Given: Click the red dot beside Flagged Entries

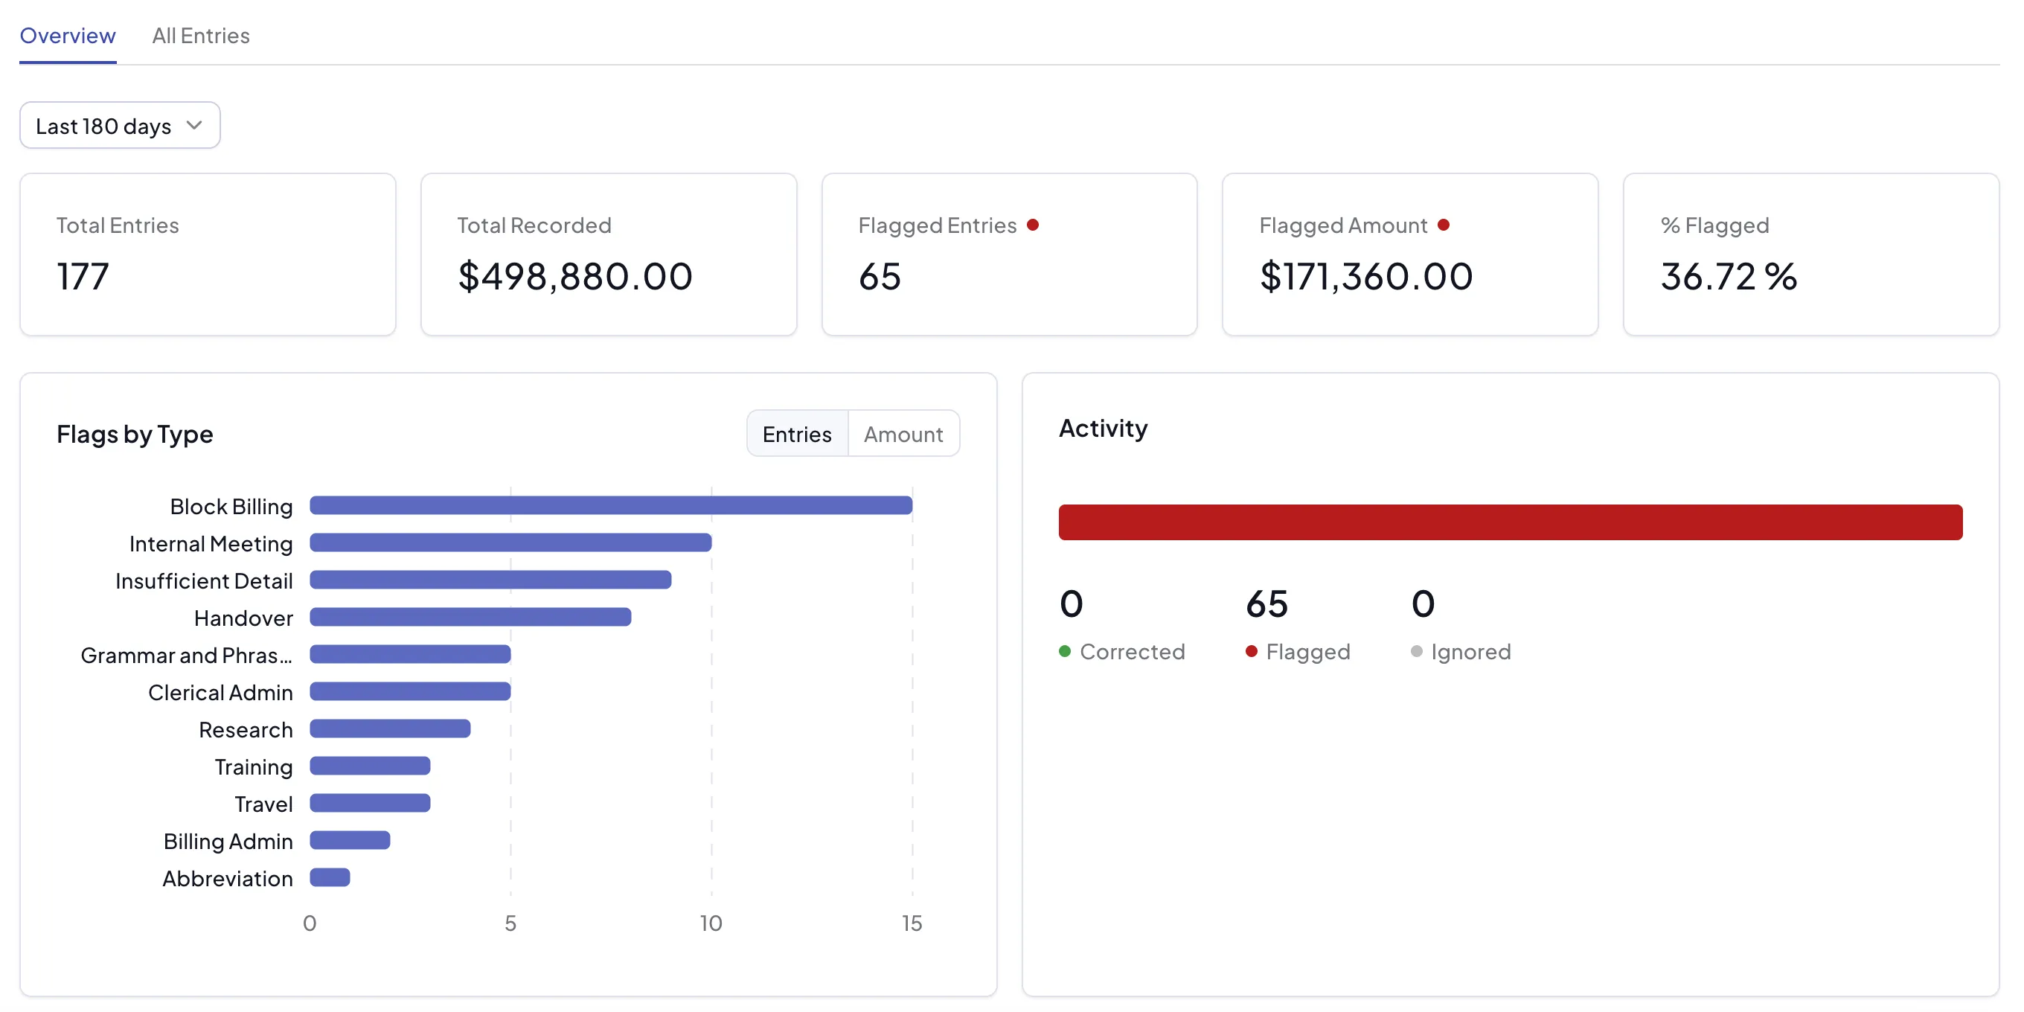Looking at the screenshot, I should pos(1032,225).
